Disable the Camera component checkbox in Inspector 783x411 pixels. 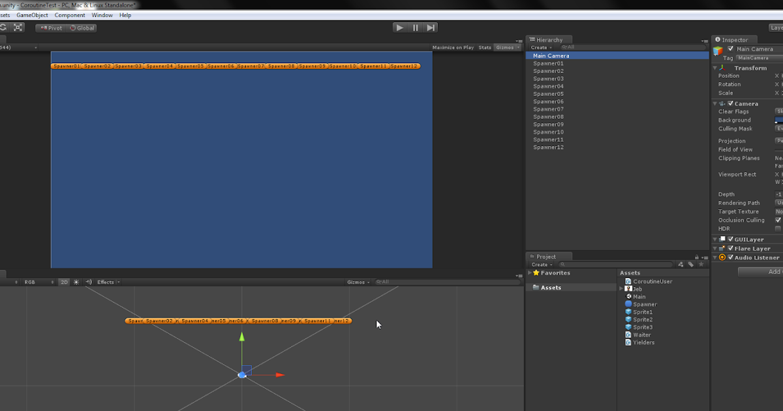(730, 103)
